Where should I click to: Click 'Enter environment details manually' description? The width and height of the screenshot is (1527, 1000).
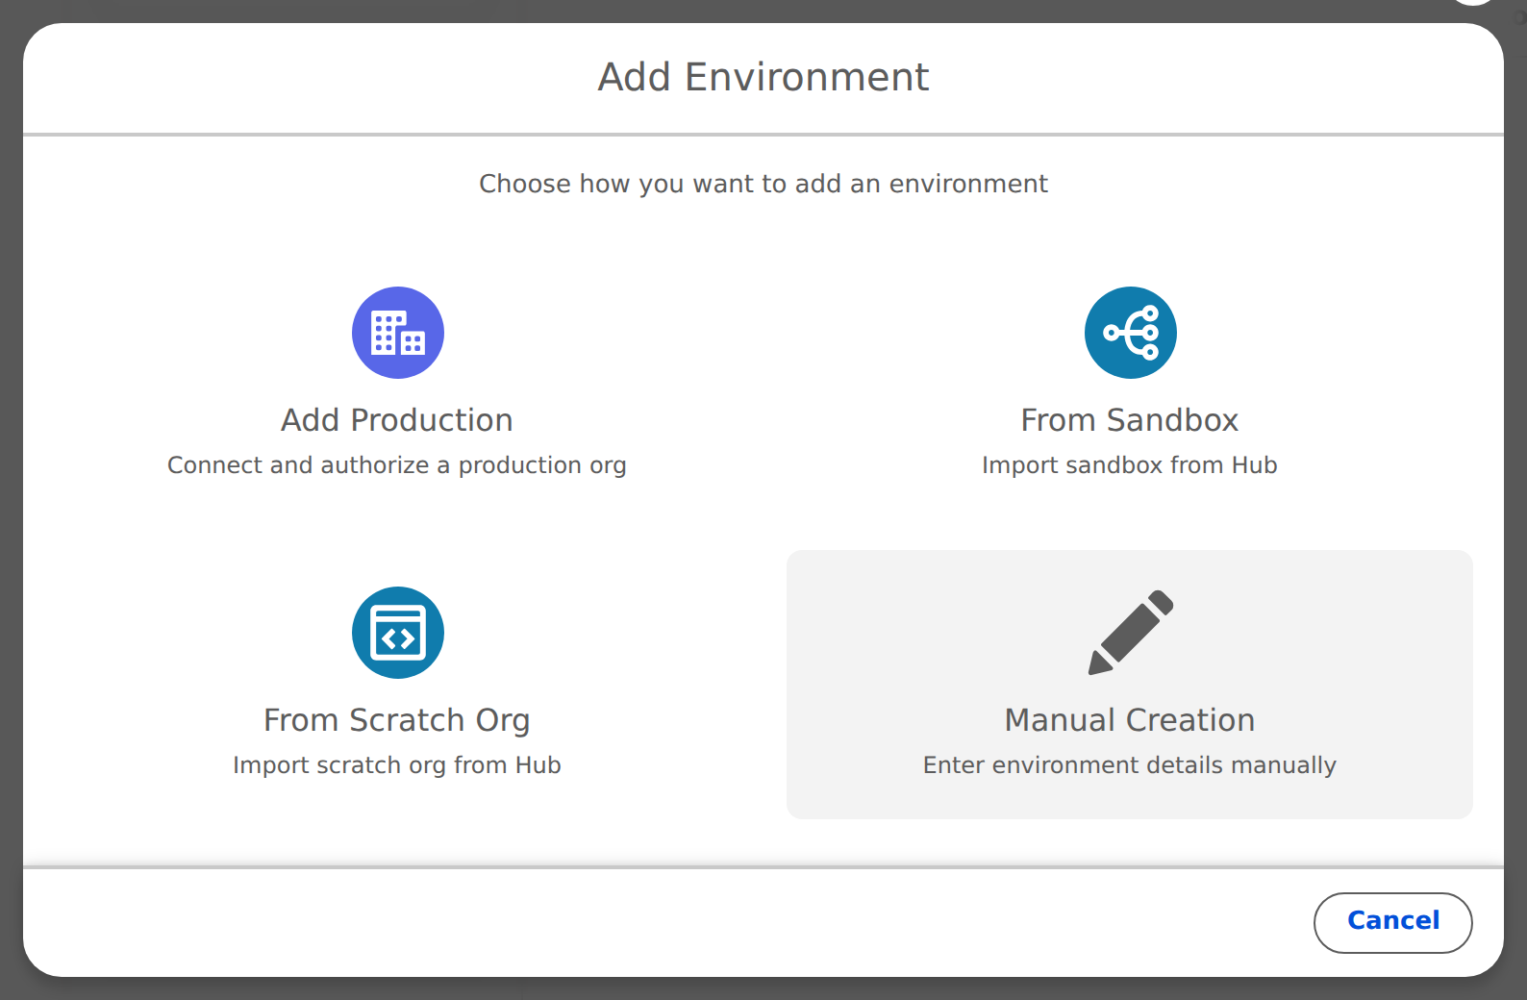coord(1130,765)
